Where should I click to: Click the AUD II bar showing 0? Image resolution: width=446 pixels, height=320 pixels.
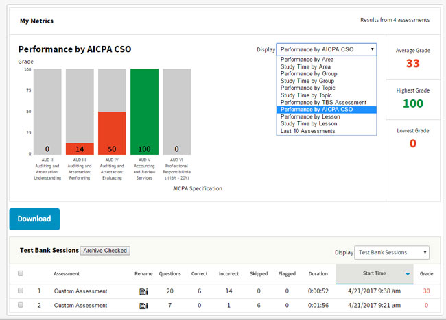47,112
